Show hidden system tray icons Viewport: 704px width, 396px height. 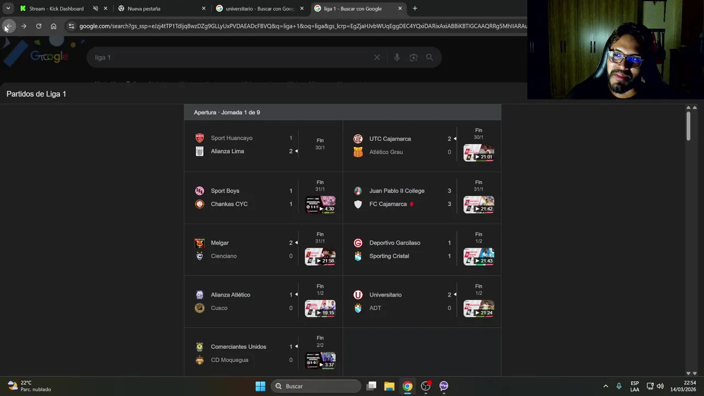606,386
